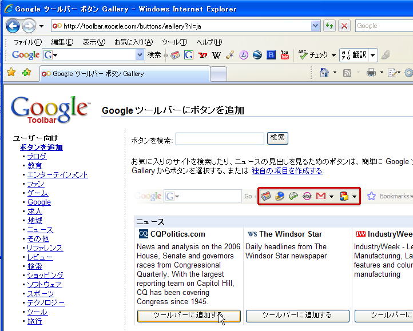Open the ファイル(F) menu
Screen dimensions: 413x331
[x=27, y=42]
